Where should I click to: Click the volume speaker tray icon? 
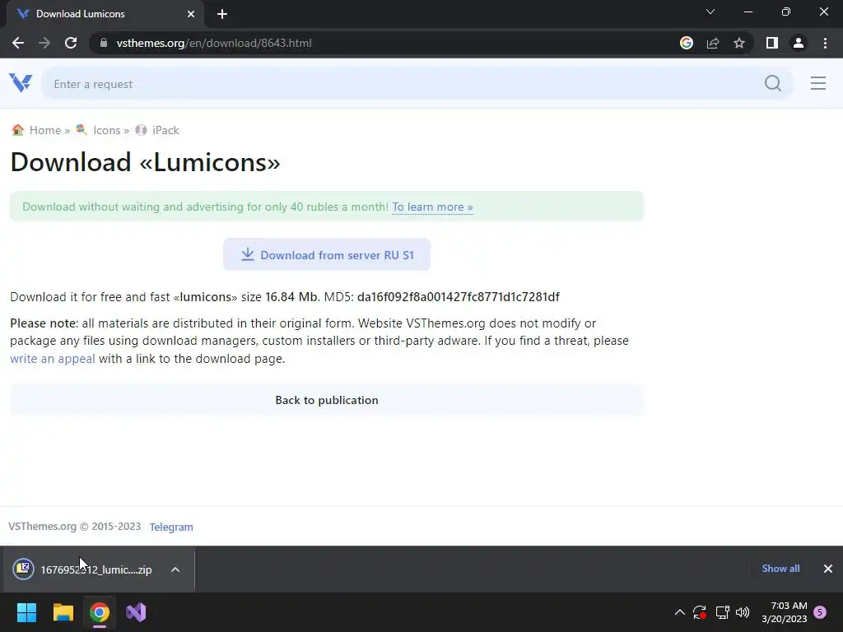743,612
